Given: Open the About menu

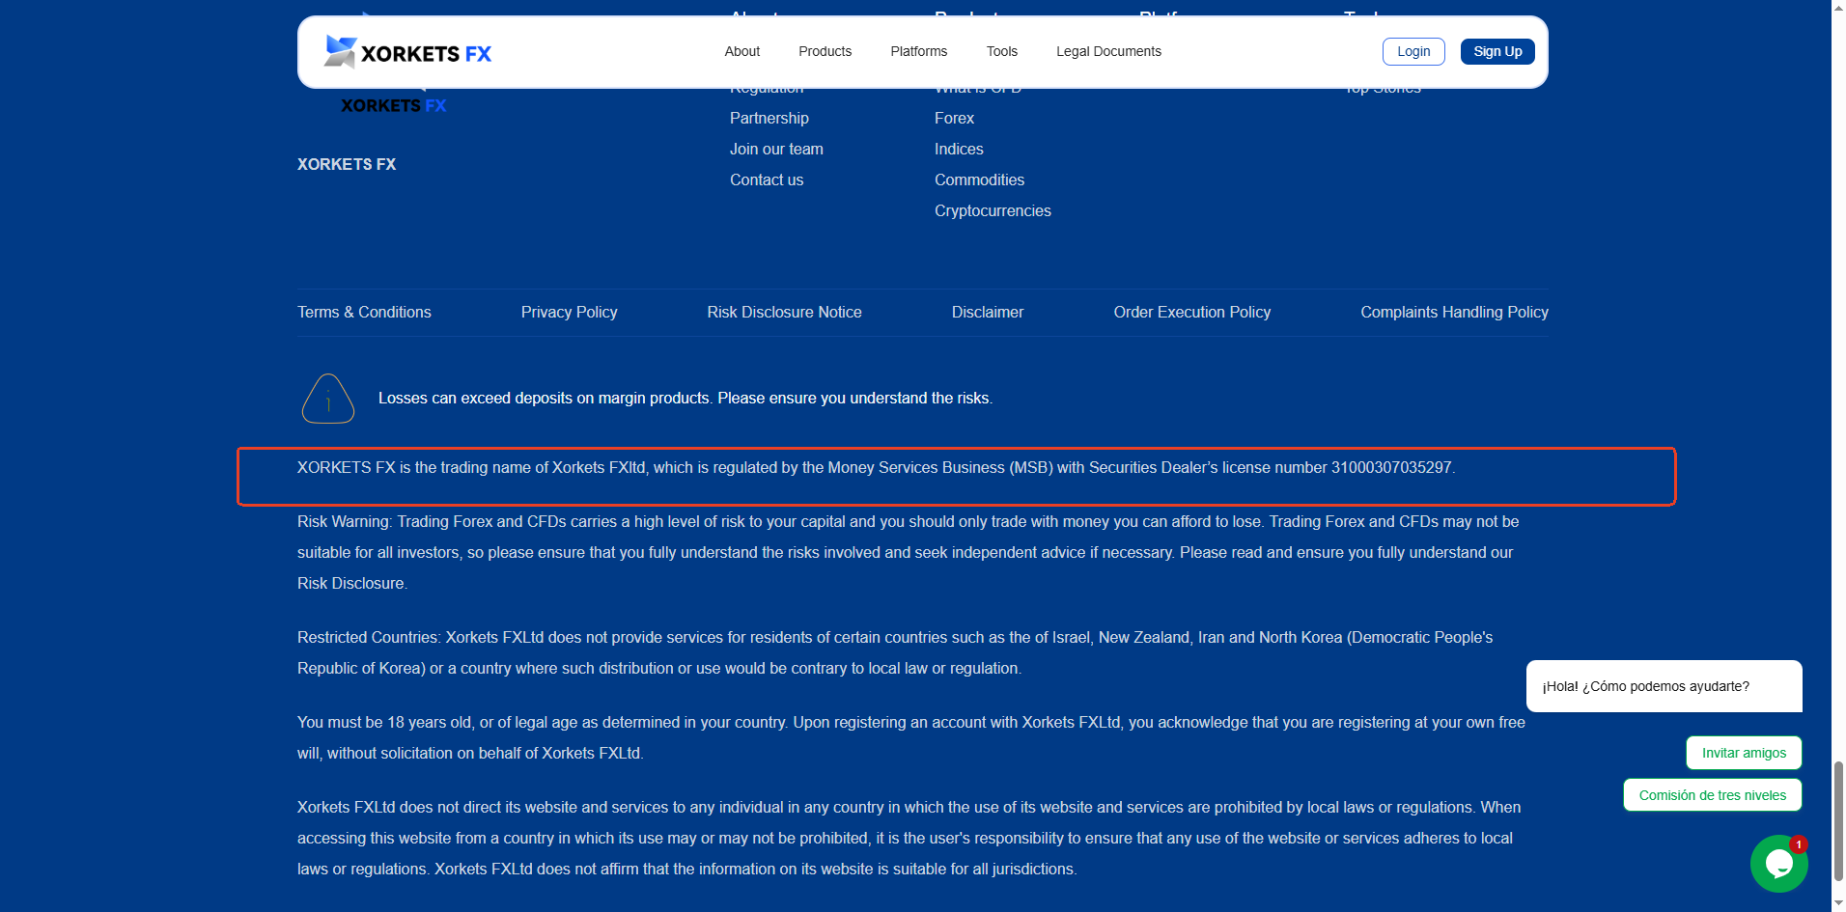Looking at the screenshot, I should coord(742,51).
